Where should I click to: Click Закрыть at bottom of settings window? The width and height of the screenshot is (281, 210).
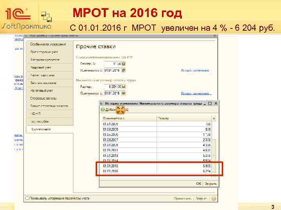point(201,198)
